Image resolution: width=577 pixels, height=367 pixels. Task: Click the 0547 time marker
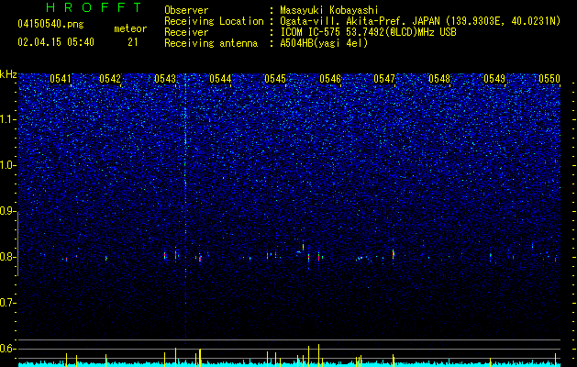click(384, 79)
